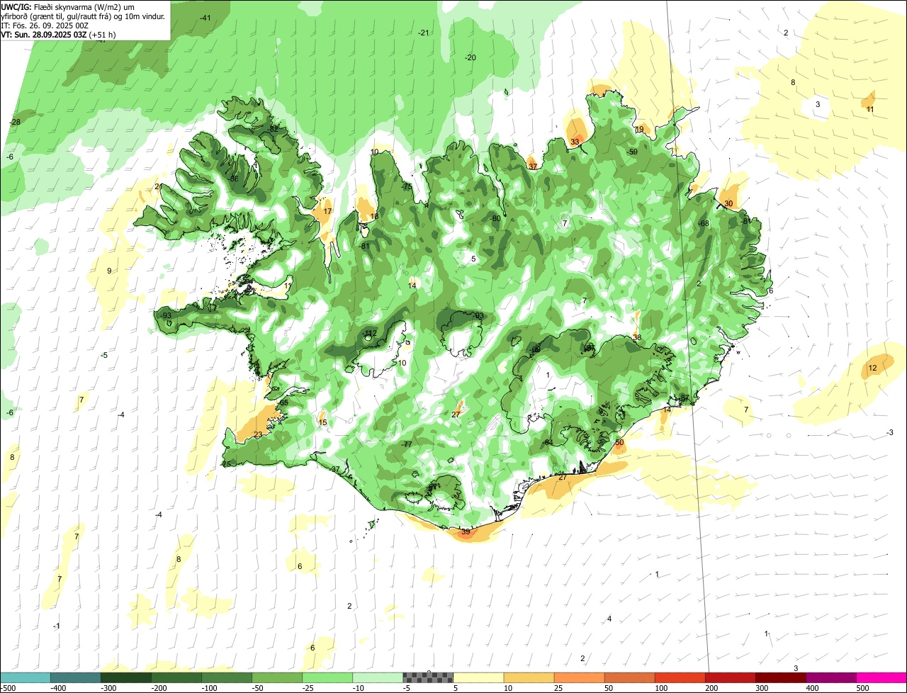Click the light green swatch between -25 and -10
Viewport: 907px width, 693px height.
[327, 678]
